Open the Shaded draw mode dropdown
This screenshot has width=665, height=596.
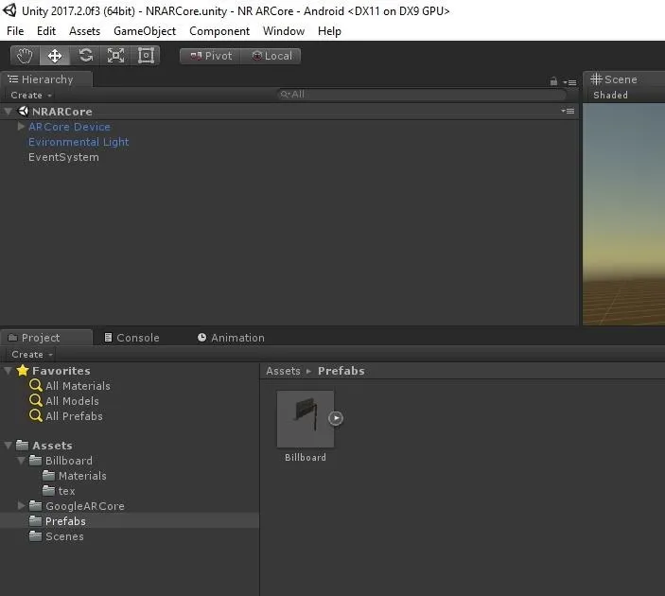[610, 95]
